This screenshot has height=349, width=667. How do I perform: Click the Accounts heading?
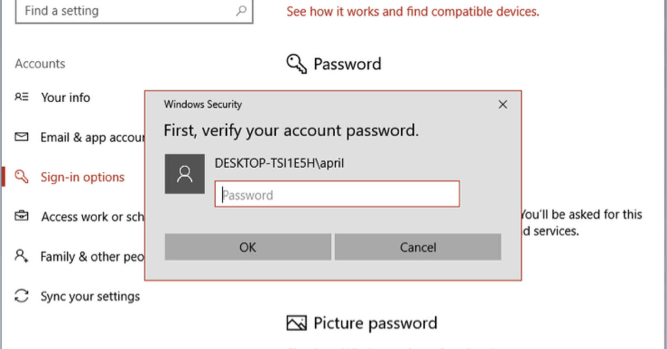39,63
